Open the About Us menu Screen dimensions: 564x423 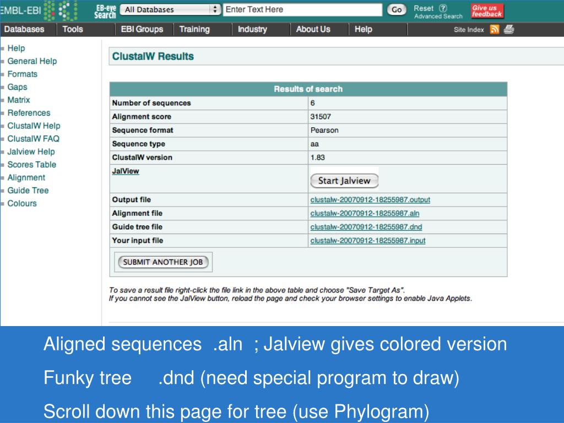[313, 30]
